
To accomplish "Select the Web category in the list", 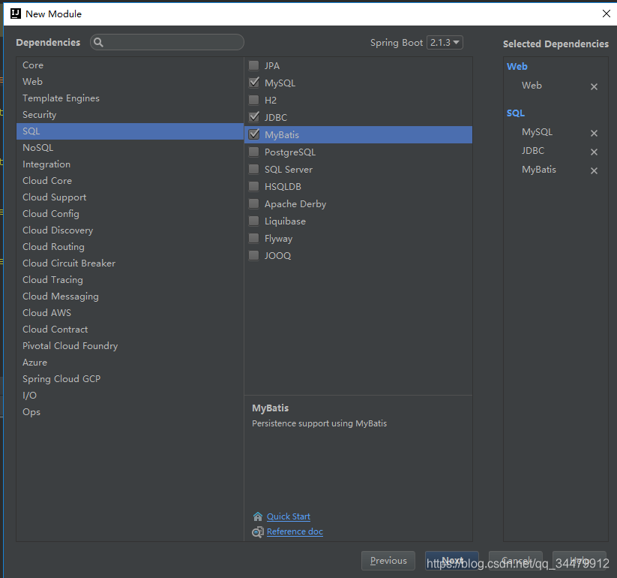I will tap(130, 82).
